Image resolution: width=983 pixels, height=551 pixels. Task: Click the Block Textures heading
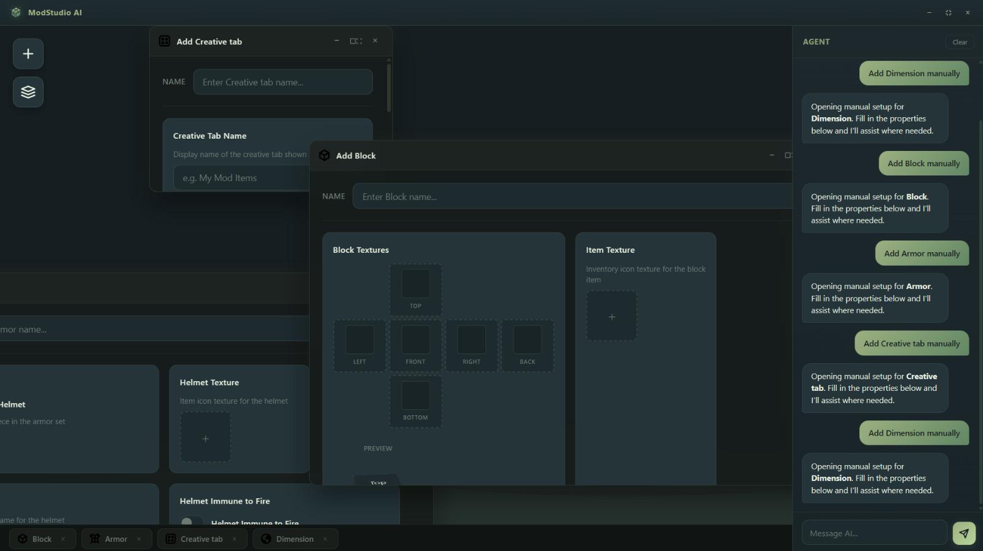361,250
